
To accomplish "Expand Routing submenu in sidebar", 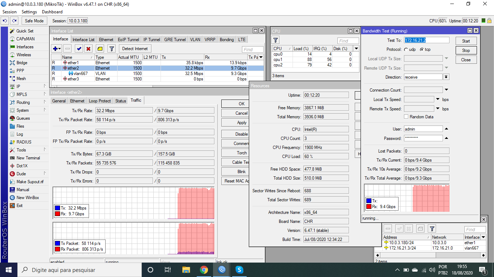I will click(x=45, y=102).
